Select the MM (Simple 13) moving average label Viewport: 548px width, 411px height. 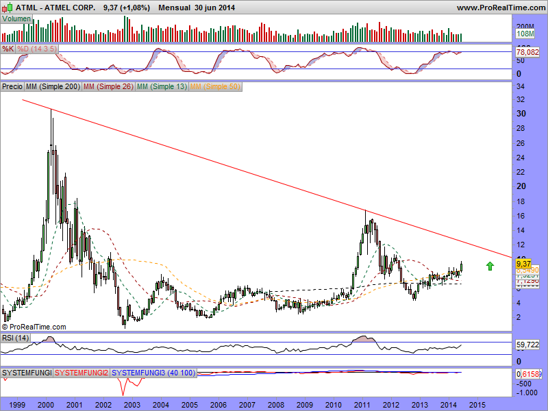coord(162,86)
